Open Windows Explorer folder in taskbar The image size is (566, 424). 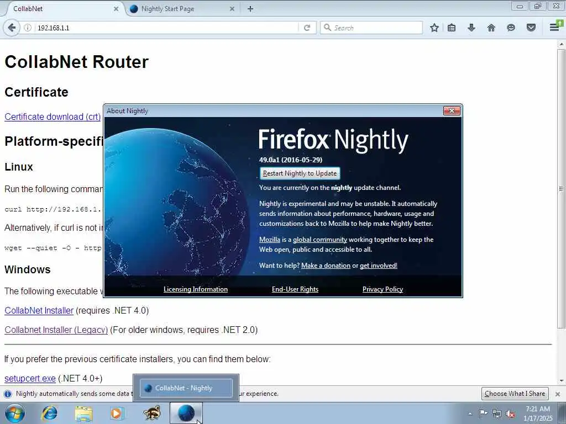83,413
